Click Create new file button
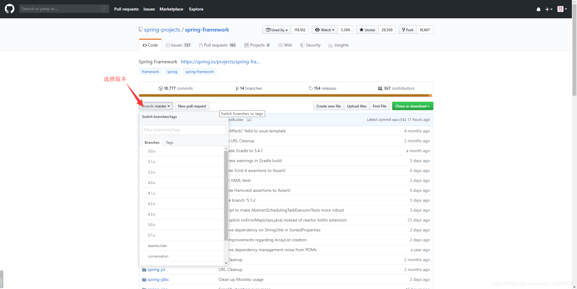Viewport: 577px width, 289px height. 328,106
